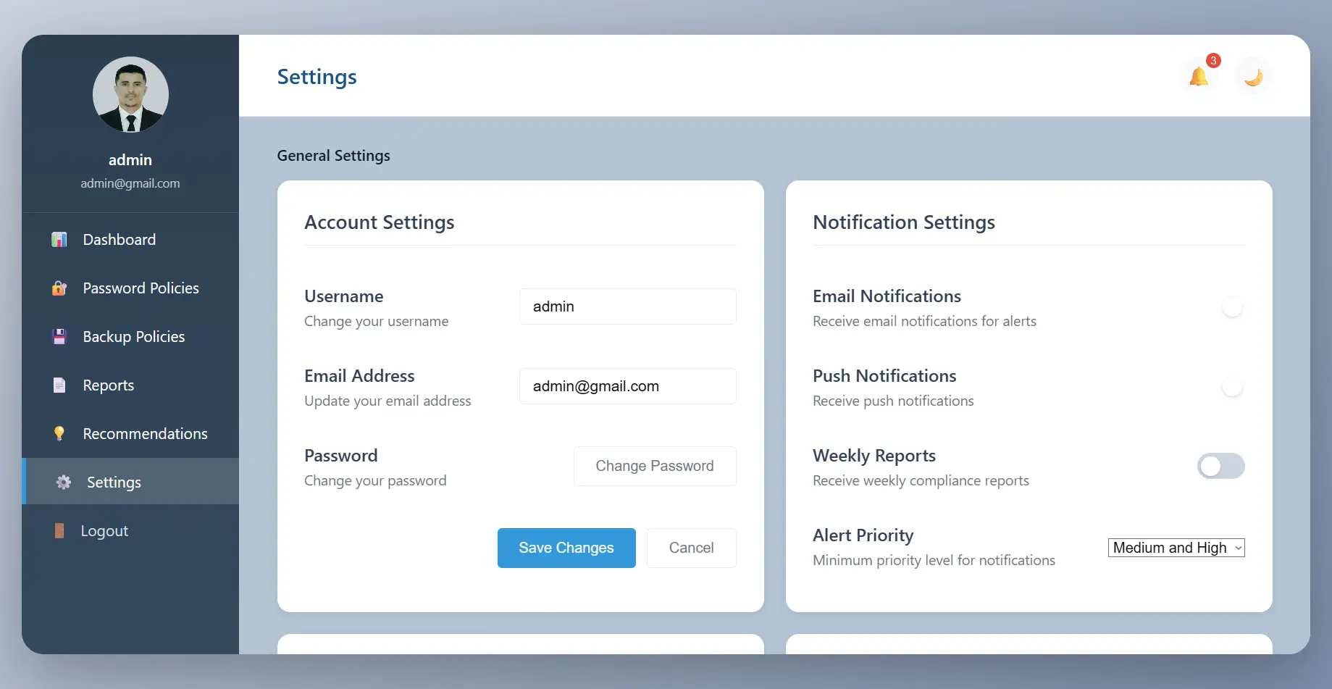Click the Password Policies lock icon
The image size is (1332, 689).
pos(59,288)
